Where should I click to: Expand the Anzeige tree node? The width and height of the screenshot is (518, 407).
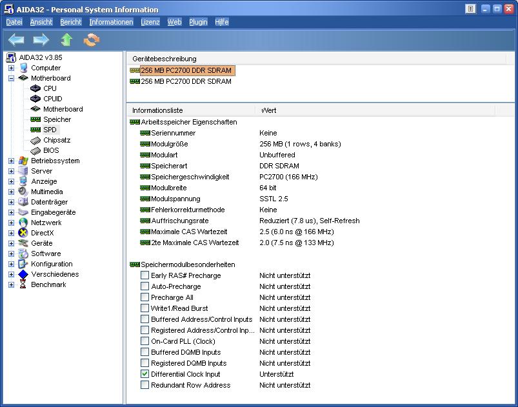[11, 181]
